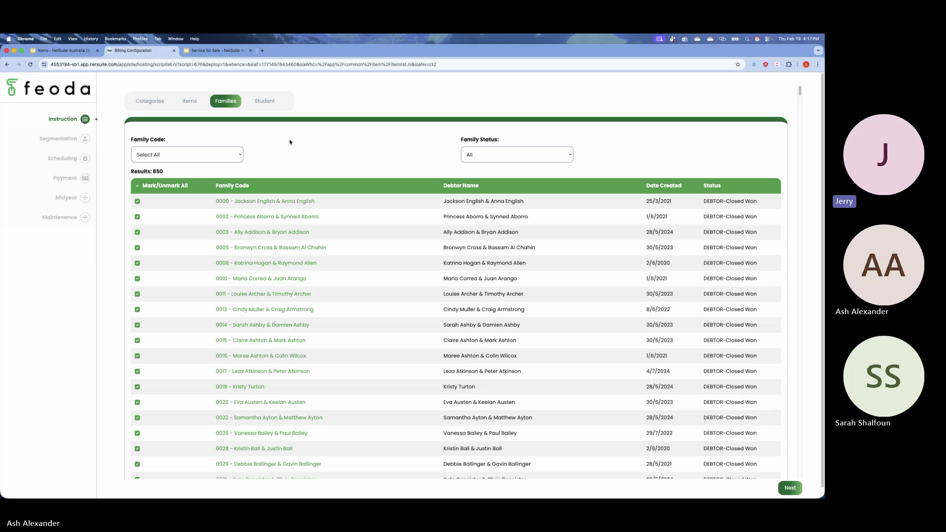
Task: Uncheck the Kristy Turton row checkbox
Action: (137, 387)
